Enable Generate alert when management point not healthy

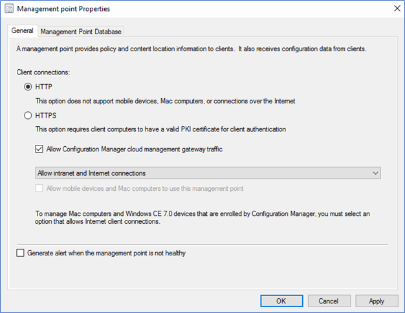(x=21, y=253)
